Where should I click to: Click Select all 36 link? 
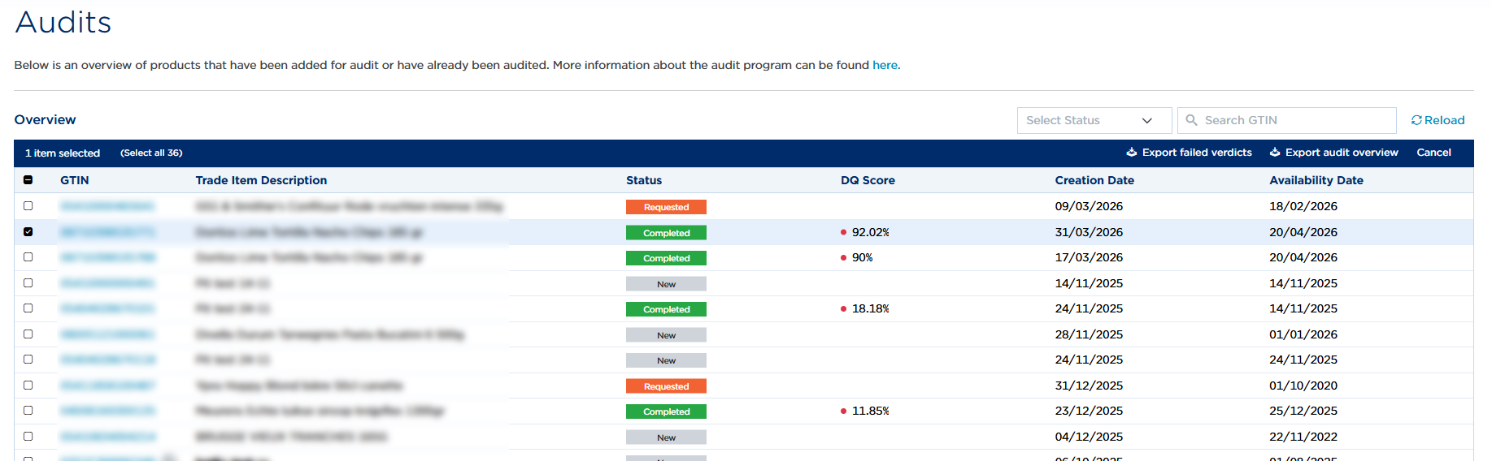coord(151,153)
